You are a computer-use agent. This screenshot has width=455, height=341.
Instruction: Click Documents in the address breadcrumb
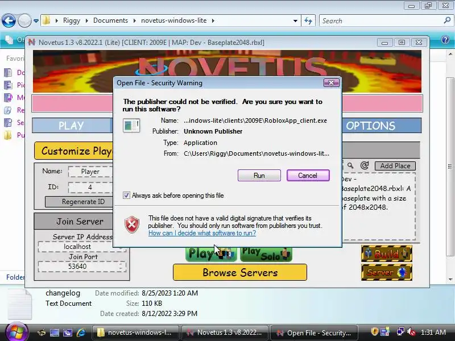110,20
